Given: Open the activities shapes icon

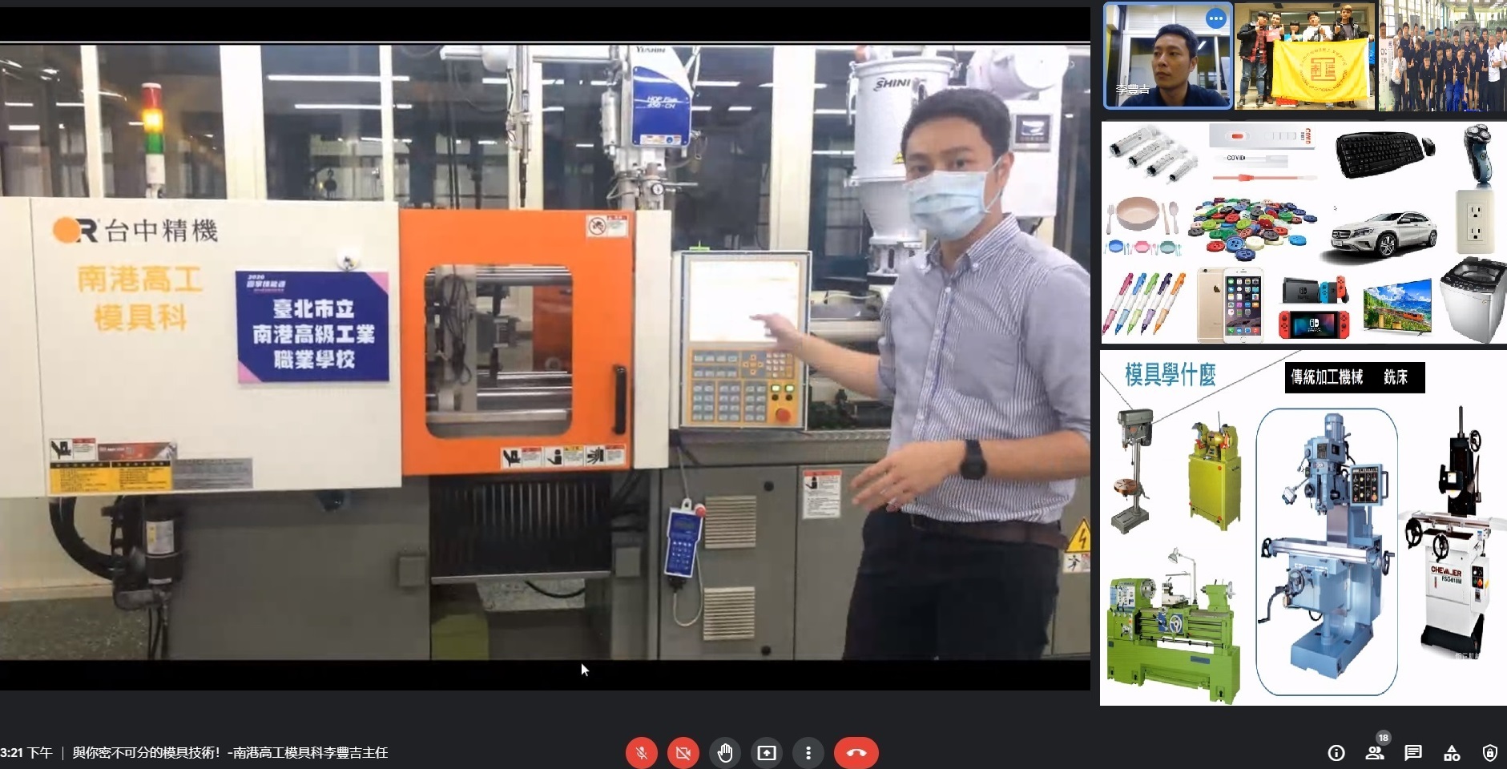Looking at the screenshot, I should click(x=1452, y=753).
